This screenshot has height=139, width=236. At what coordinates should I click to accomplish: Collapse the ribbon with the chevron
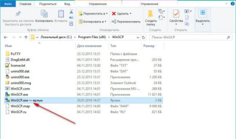[x=226, y=4]
